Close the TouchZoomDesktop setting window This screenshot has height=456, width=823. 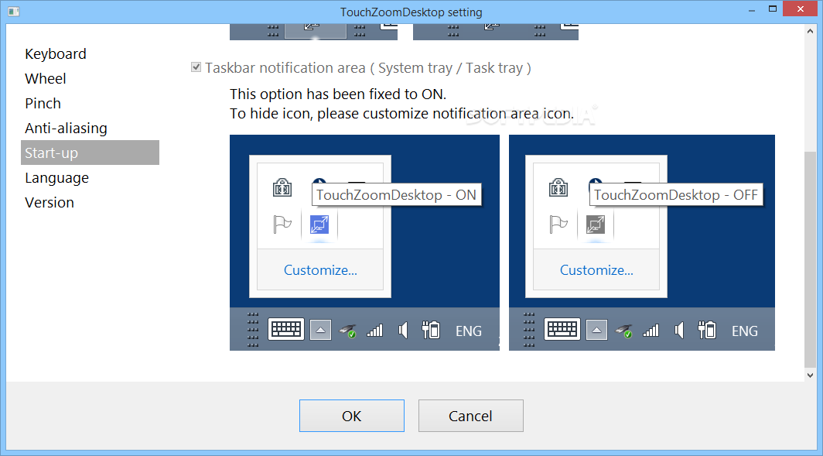coord(801,9)
